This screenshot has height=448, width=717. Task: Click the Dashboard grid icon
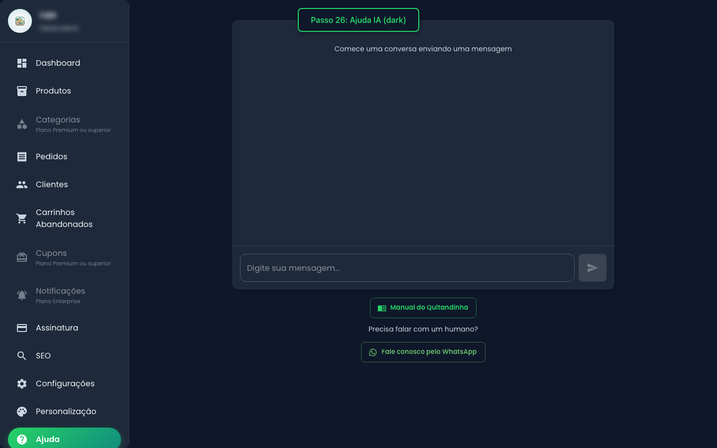point(22,63)
